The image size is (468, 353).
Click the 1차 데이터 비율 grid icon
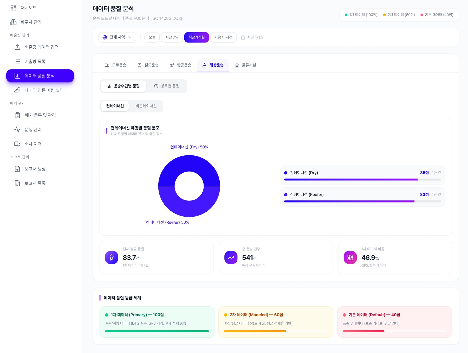click(350, 257)
